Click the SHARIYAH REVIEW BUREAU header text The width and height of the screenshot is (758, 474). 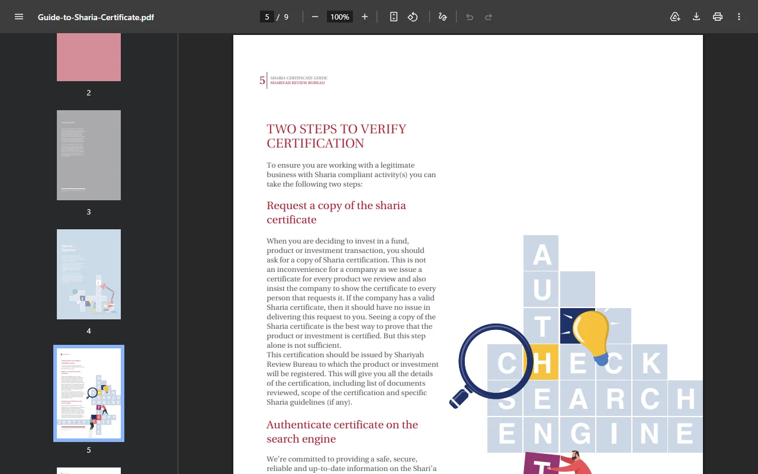pos(297,83)
